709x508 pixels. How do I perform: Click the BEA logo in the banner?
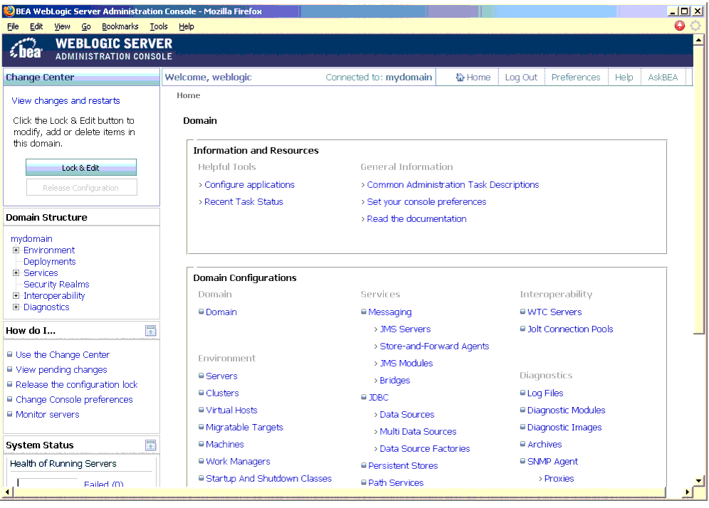[x=26, y=49]
